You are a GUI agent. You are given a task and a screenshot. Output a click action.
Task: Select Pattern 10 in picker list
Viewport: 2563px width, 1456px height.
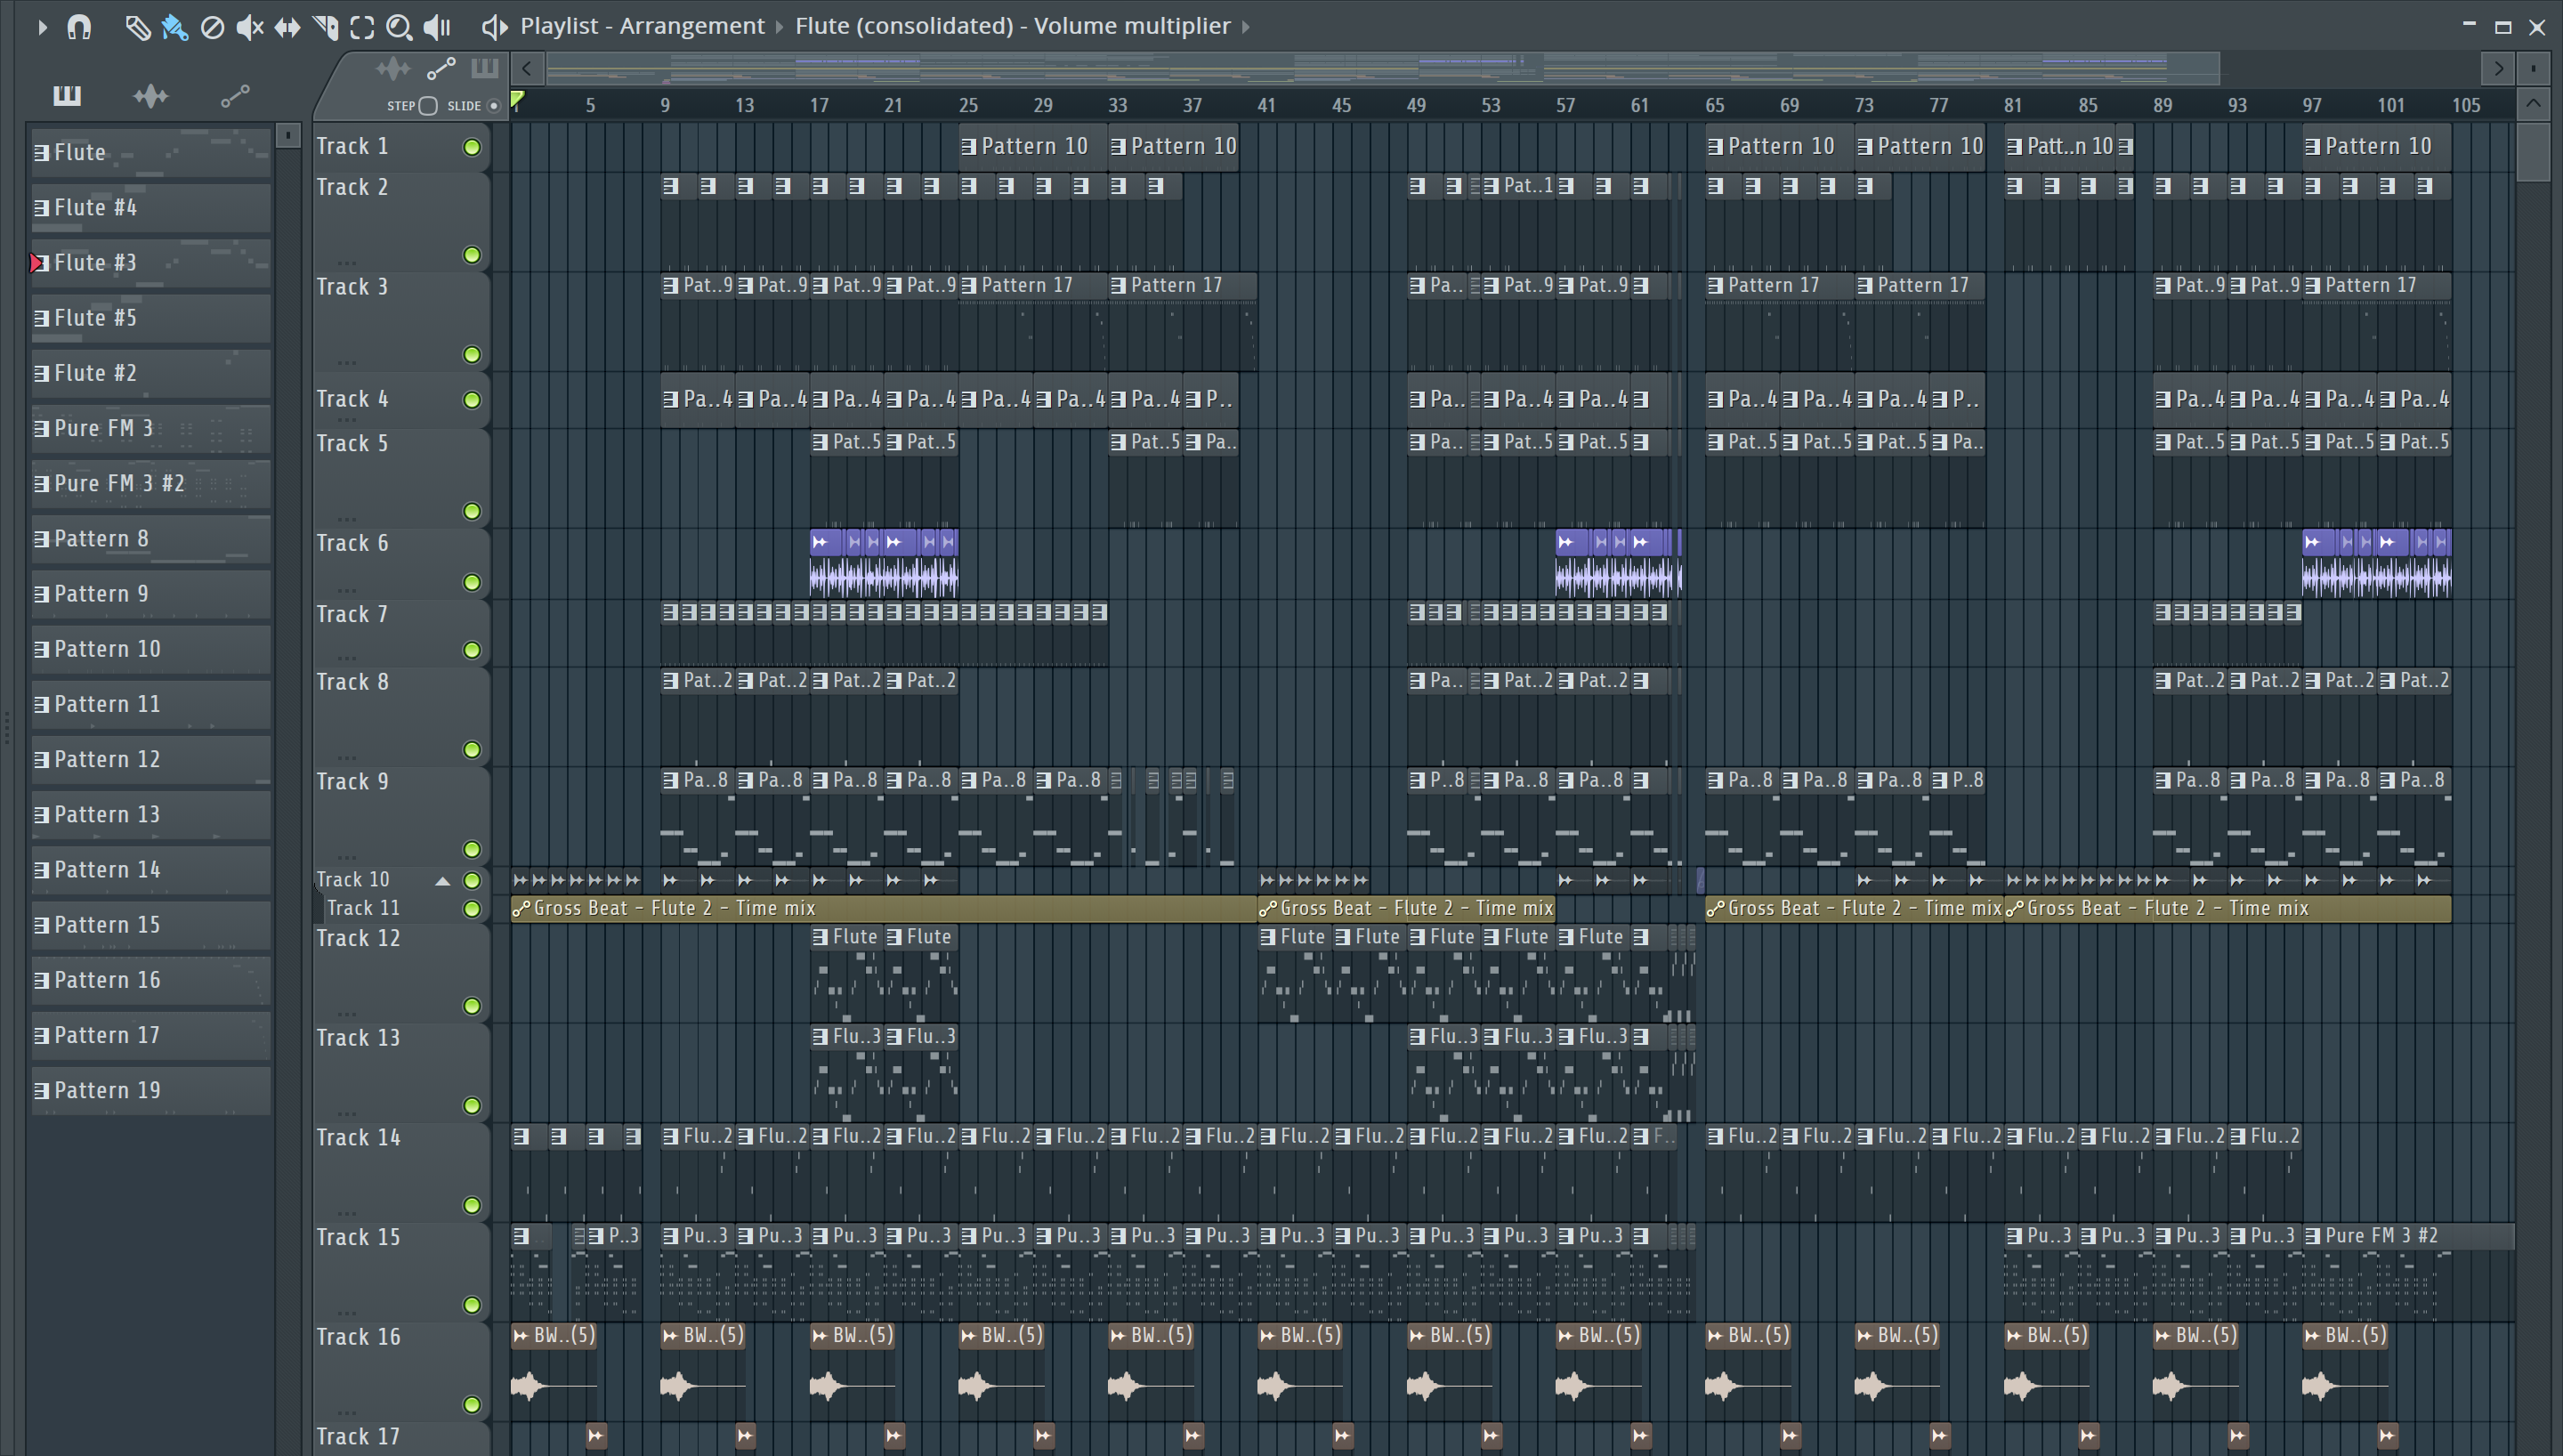pos(151,649)
